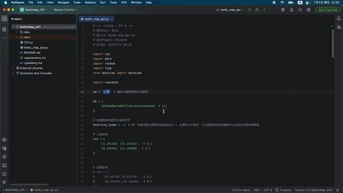Image resolution: width=343 pixels, height=193 pixels.
Task: Debug baidu_map_api with the bug icon
Action: click(x=257, y=10)
